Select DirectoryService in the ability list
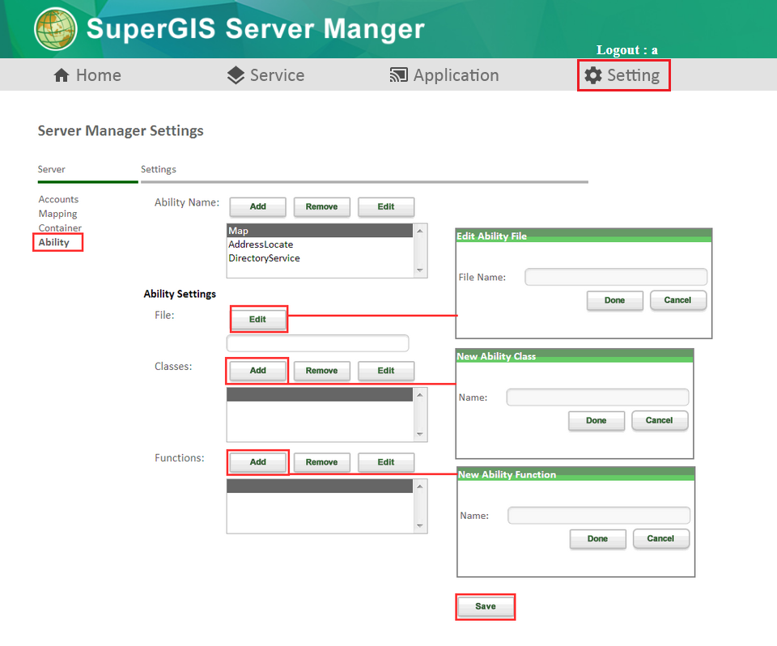 click(x=320, y=258)
